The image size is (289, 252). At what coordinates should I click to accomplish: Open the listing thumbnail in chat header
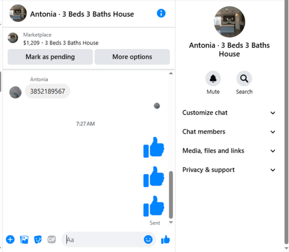pyautogui.click(x=18, y=13)
